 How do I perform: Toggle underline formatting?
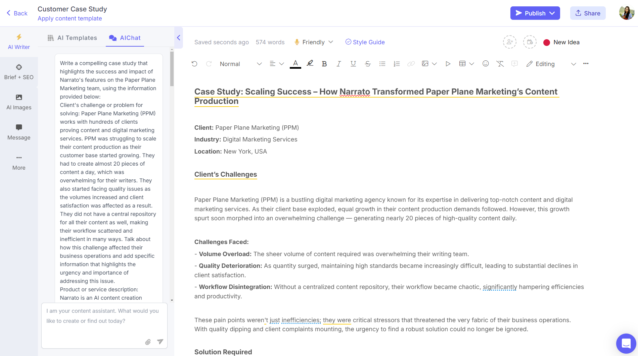point(353,64)
